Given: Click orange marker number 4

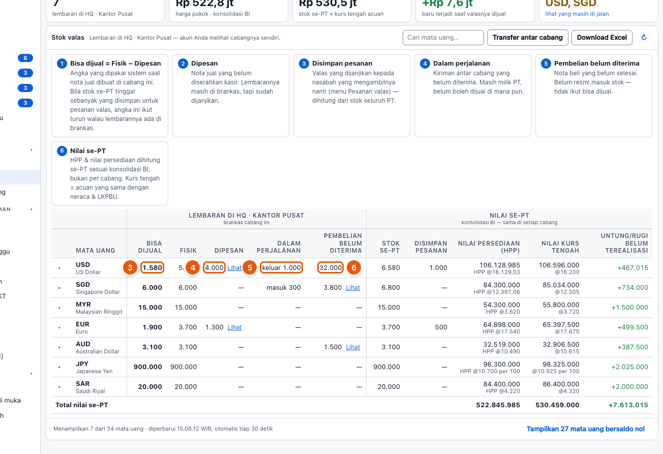Looking at the screenshot, I should click(192, 267).
